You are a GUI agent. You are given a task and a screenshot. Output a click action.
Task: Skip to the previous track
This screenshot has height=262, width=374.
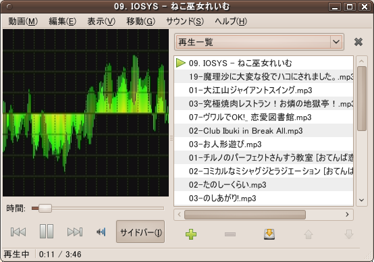pos(18,232)
